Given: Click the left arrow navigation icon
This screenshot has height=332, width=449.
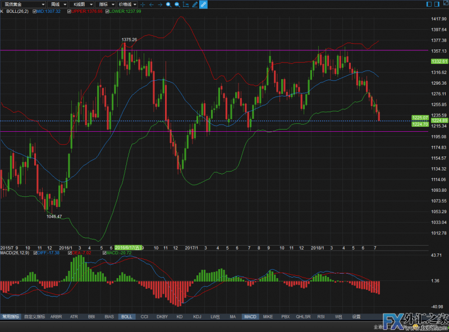Looking at the screenshot, I should (x=151, y=4).
